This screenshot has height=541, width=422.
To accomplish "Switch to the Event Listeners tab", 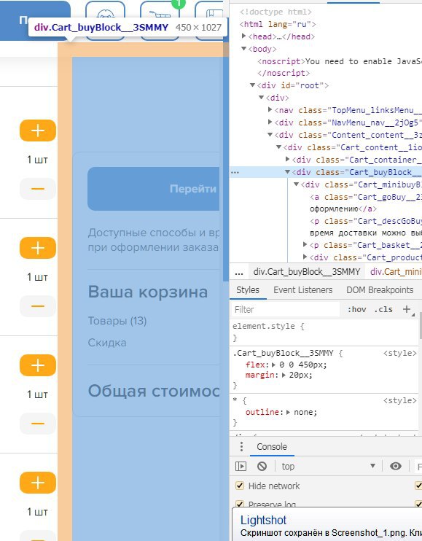I will [303, 290].
